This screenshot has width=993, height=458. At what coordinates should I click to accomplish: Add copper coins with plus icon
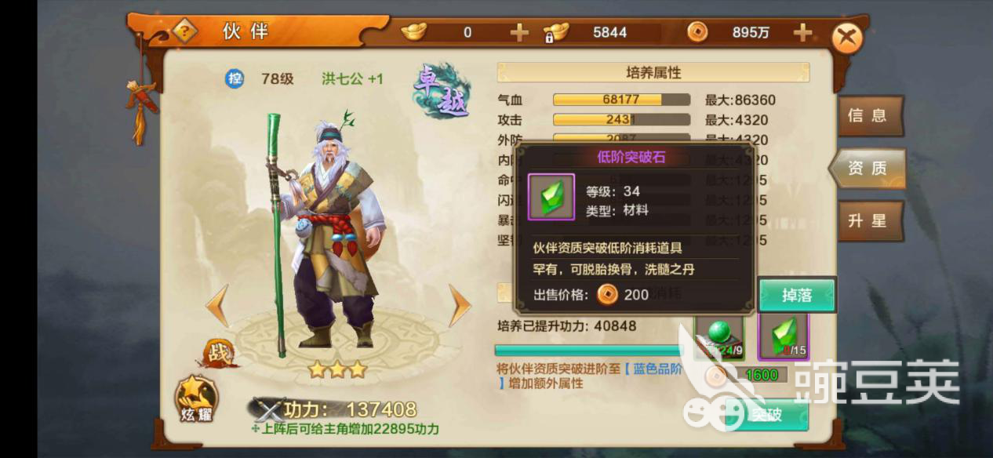pyautogui.click(x=802, y=32)
